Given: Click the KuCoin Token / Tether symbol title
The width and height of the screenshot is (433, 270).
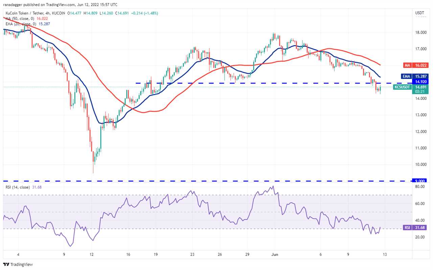Looking at the screenshot, I should (25, 13).
